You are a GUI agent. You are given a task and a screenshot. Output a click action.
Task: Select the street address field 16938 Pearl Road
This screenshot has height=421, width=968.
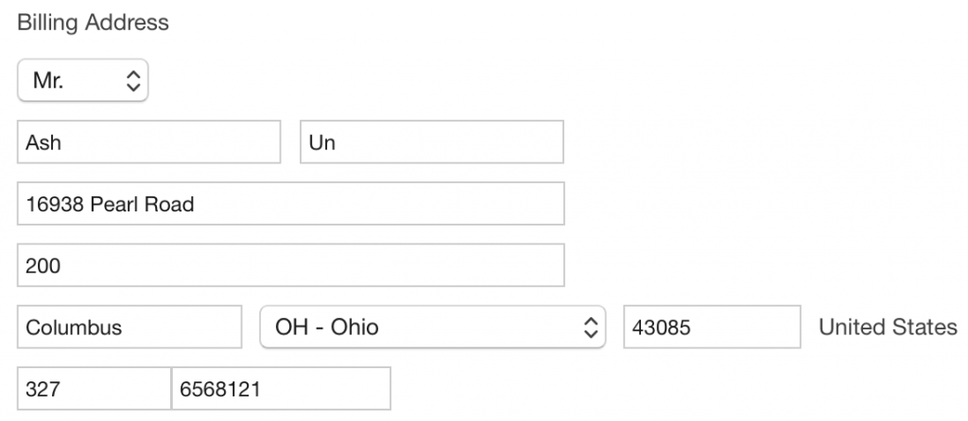pyautogui.click(x=290, y=204)
